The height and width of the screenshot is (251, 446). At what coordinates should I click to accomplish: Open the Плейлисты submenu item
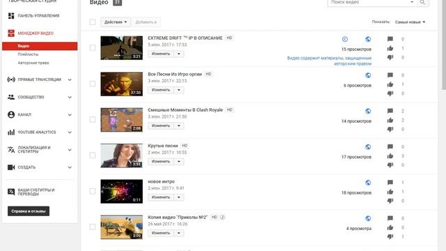click(x=28, y=54)
